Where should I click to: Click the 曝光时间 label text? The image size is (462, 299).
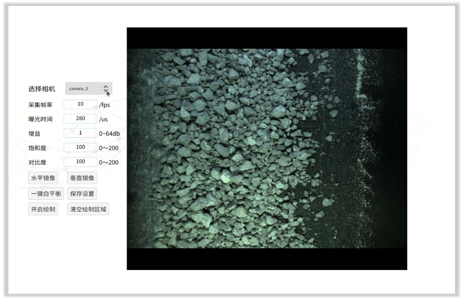pyautogui.click(x=40, y=119)
